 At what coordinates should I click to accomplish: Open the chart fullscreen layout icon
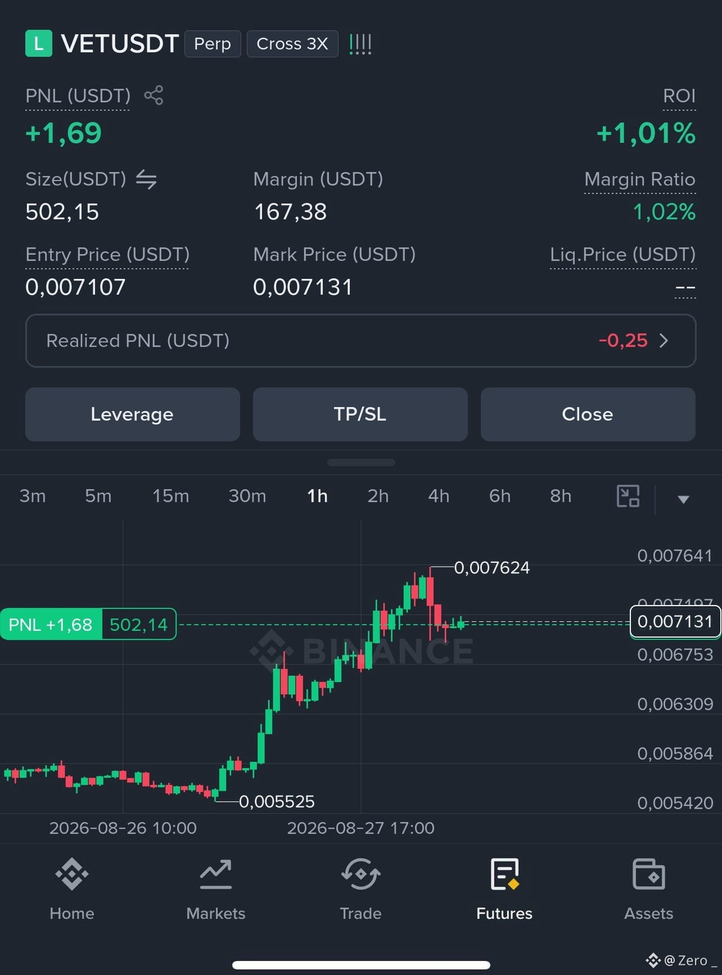(628, 496)
